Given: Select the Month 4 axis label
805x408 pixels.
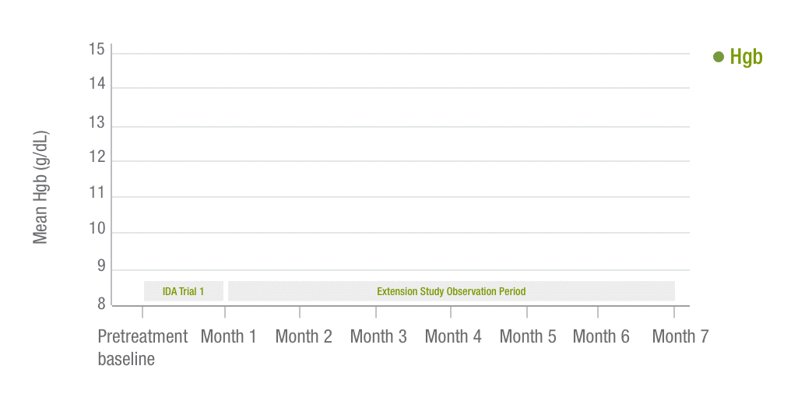Looking at the screenshot, I should 453,336.
